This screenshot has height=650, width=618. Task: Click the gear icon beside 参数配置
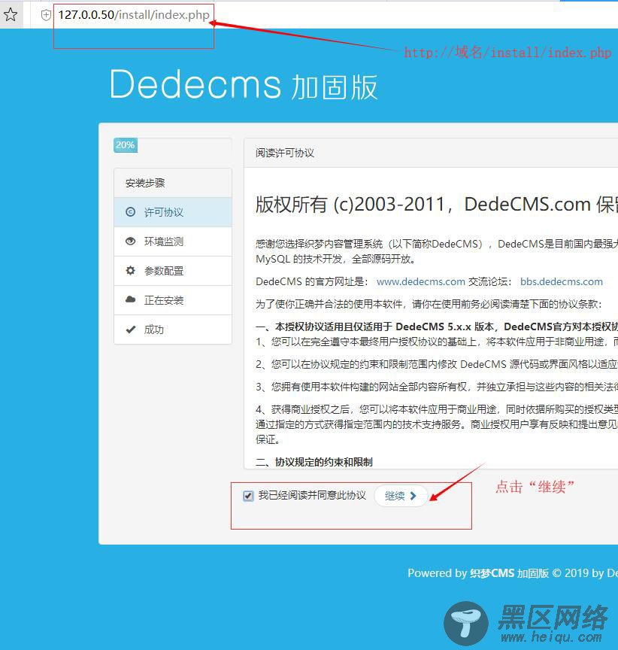tap(131, 271)
